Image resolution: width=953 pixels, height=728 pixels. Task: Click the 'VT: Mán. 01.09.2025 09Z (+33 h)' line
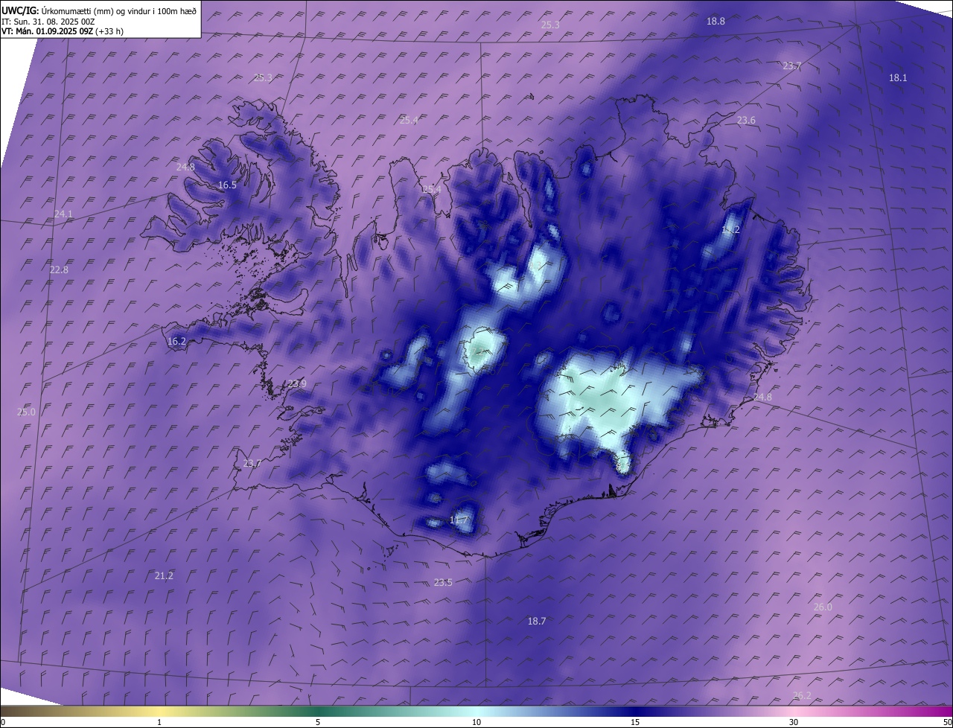click(x=63, y=31)
